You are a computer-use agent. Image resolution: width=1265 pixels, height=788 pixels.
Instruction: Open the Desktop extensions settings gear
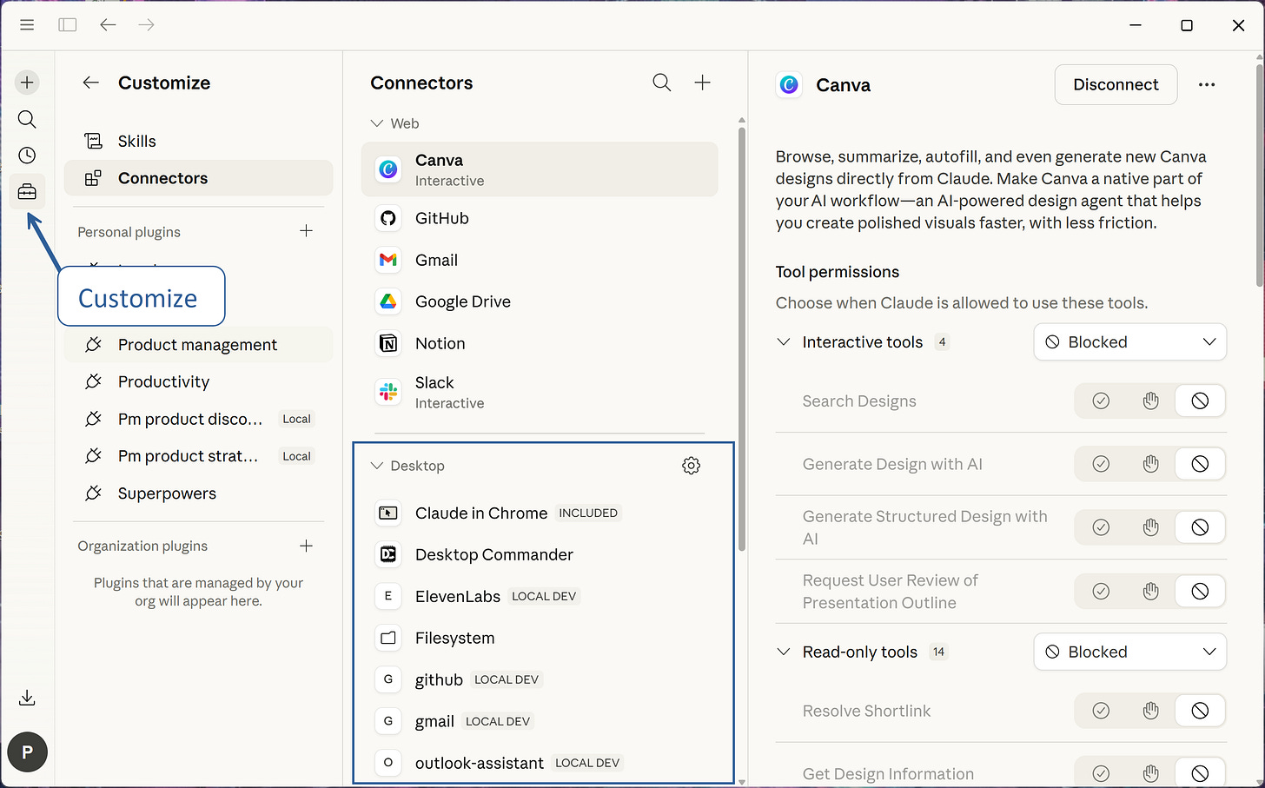point(691,465)
